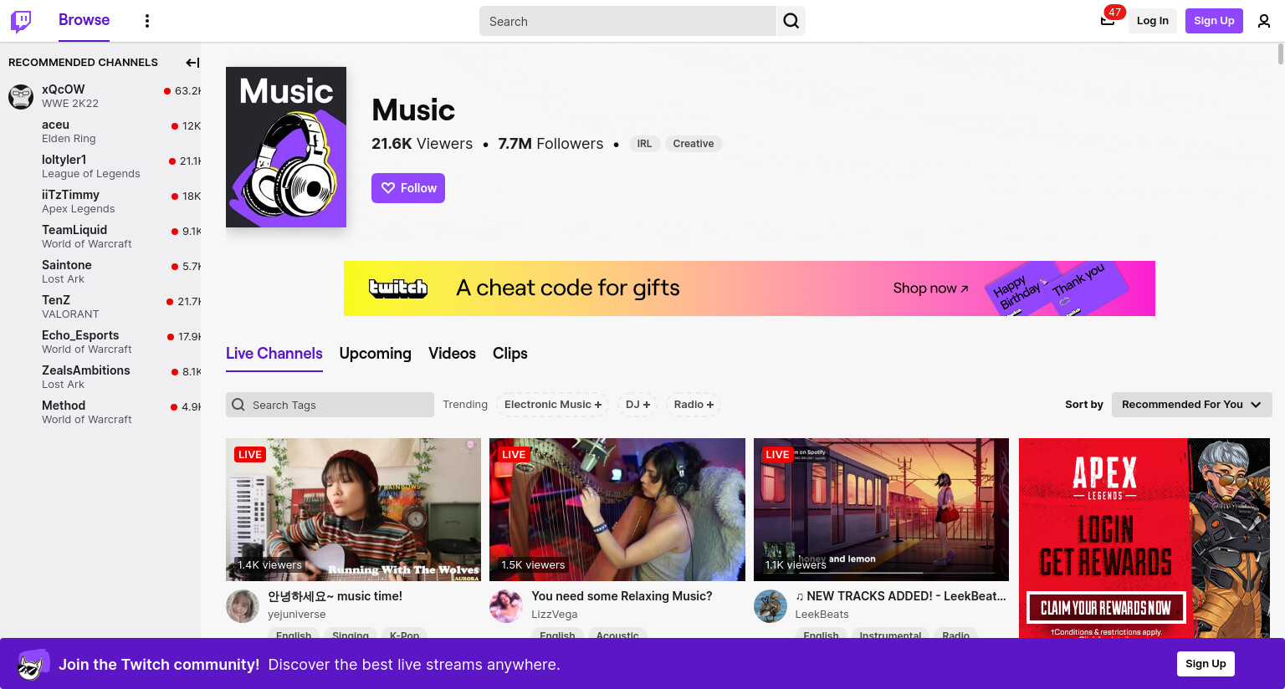1285x689 pixels.
Task: Click xQcOW's channel name in sidebar
Action: click(x=64, y=89)
